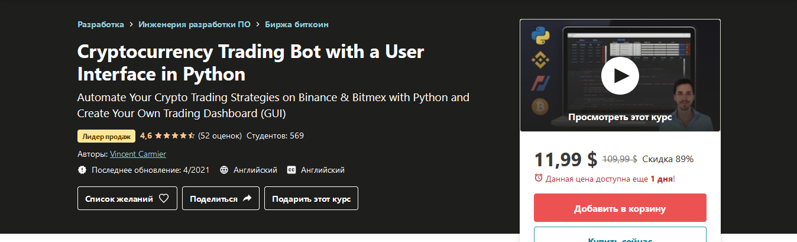Viewport: 797px width, 242px height.
Task: Click the last update badge icon
Action: (x=82, y=170)
